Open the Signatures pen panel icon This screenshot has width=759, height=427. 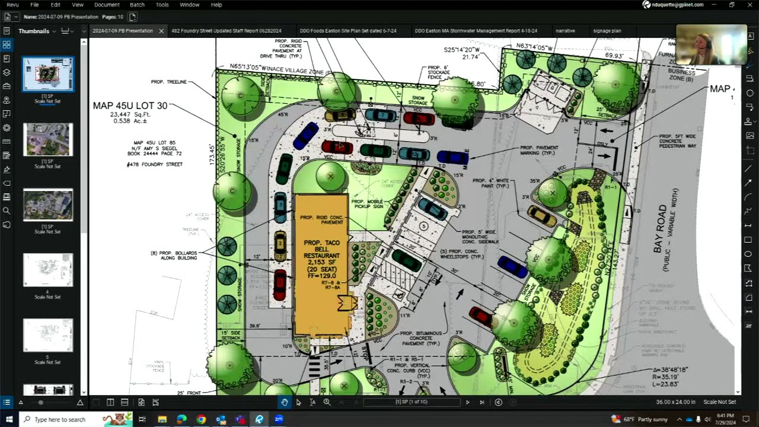(7, 169)
